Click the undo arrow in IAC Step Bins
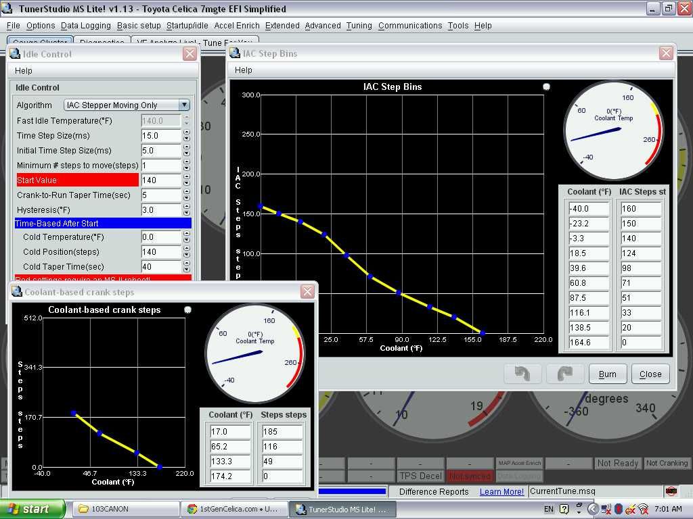This screenshot has height=519, width=693. point(522,374)
